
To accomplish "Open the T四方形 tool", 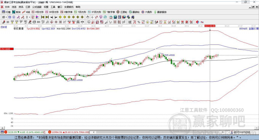I will pos(80,12).
